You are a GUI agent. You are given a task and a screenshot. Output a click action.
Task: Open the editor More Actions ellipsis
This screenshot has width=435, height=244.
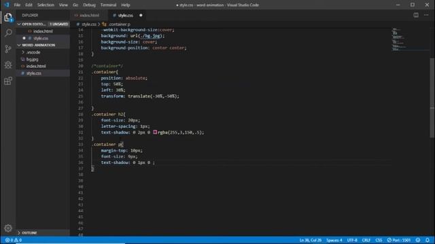pyautogui.click(x=426, y=15)
